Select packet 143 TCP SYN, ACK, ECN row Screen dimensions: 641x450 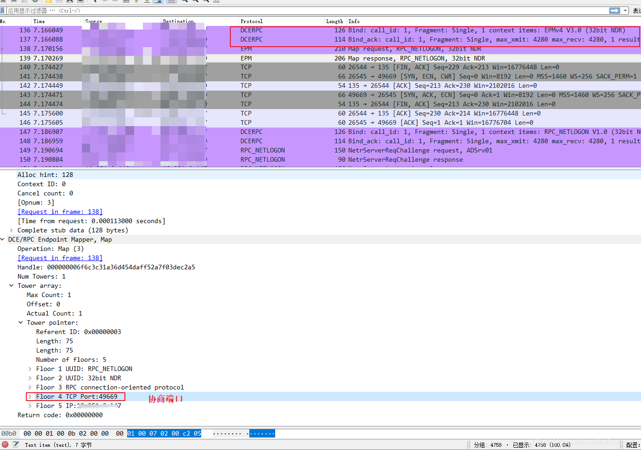coord(320,95)
